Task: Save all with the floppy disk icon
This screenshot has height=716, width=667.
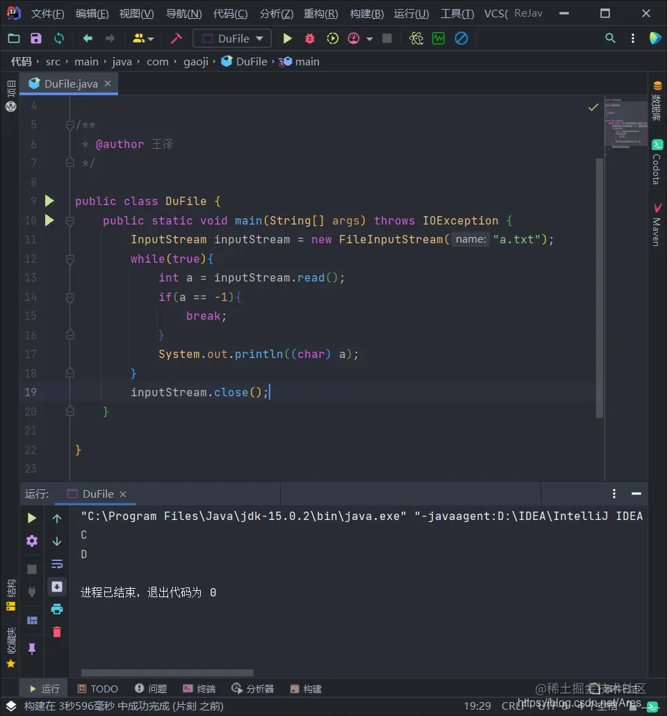Action: click(36, 38)
